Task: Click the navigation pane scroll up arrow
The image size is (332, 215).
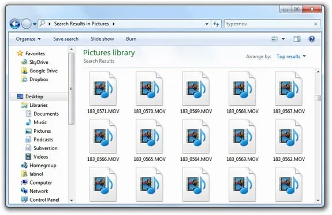Action: click(72, 49)
